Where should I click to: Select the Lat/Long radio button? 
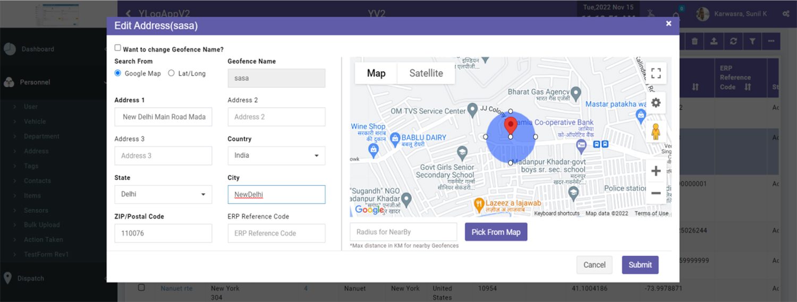[171, 73]
